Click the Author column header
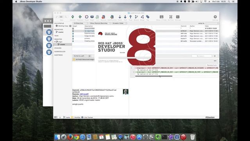The width and height of the screenshot is (250, 141). (192, 26)
